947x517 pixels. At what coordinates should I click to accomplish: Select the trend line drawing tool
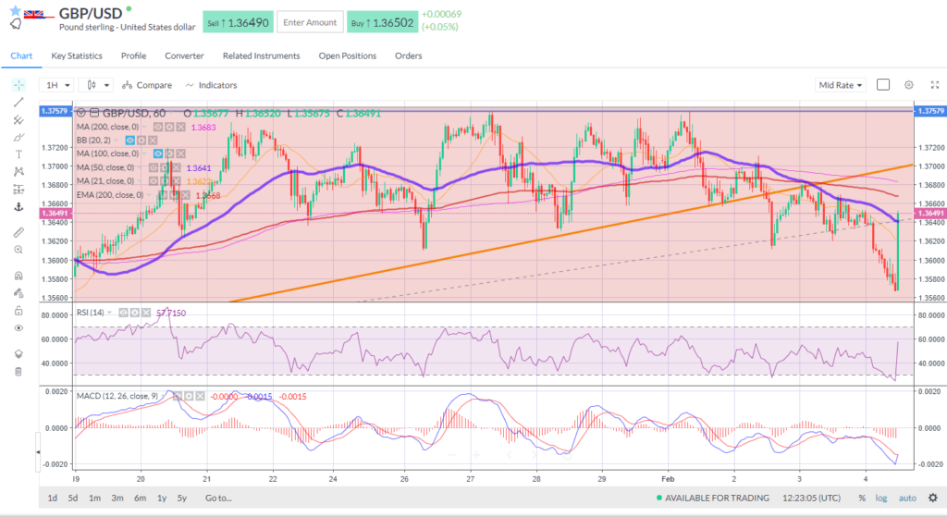(18, 102)
